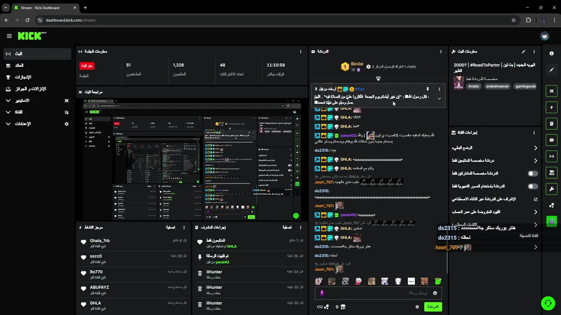Open the hamburger menu beside the Kick logo
The width and height of the screenshot is (561, 315).
click(x=9, y=36)
